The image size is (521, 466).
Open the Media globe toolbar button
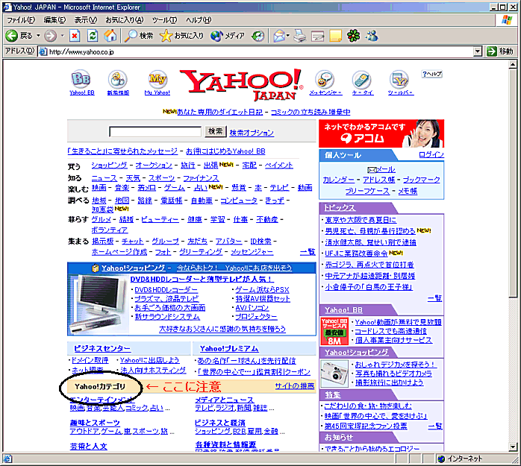[228, 36]
